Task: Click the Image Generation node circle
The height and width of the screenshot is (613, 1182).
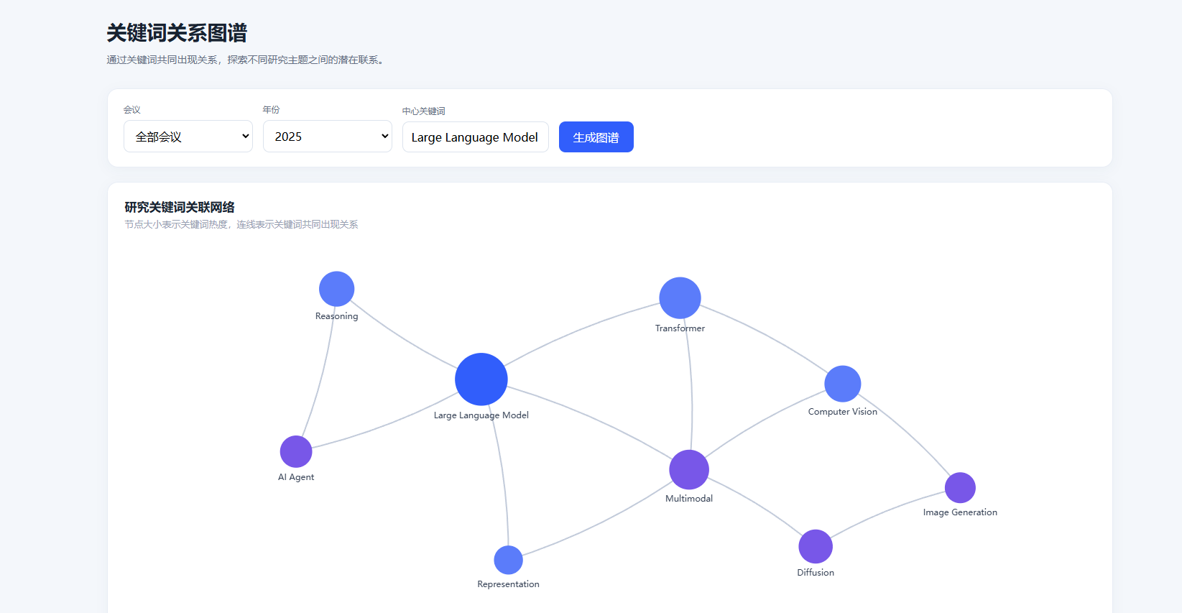Action: coord(960,488)
